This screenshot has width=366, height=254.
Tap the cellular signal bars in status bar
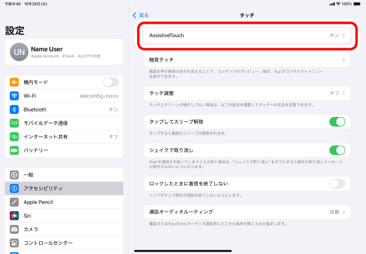click(x=332, y=4)
